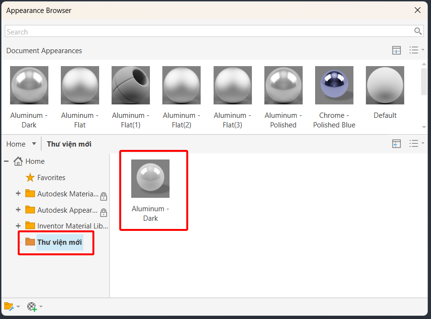
Task: Click the Document Appearances scrollbar down arrow
Action: 424,127
